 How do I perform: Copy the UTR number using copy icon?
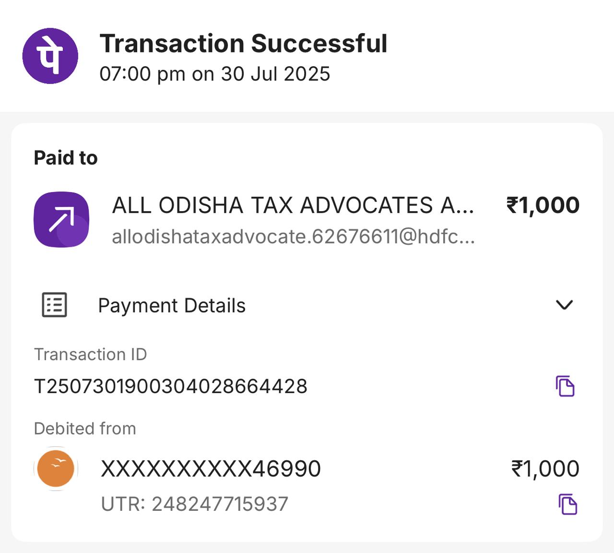click(x=568, y=504)
